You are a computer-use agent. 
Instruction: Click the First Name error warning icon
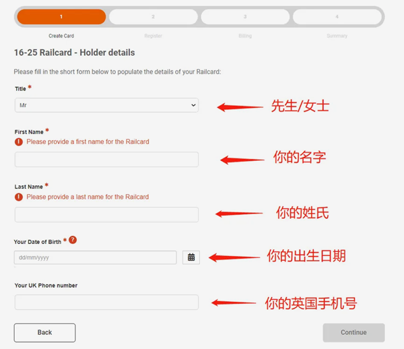point(19,142)
